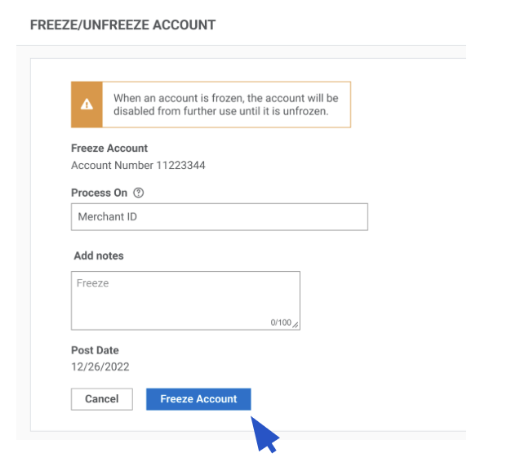Click the blue arrow pointer graphic
This screenshot has width=529, height=462.
pyautogui.click(x=264, y=433)
